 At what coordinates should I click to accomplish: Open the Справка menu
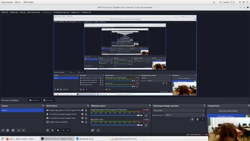click(86, 12)
